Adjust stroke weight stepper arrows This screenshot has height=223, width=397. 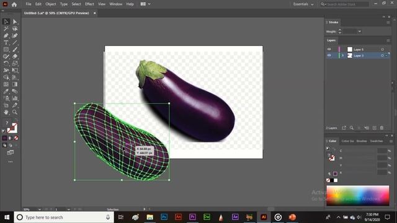(x=340, y=32)
